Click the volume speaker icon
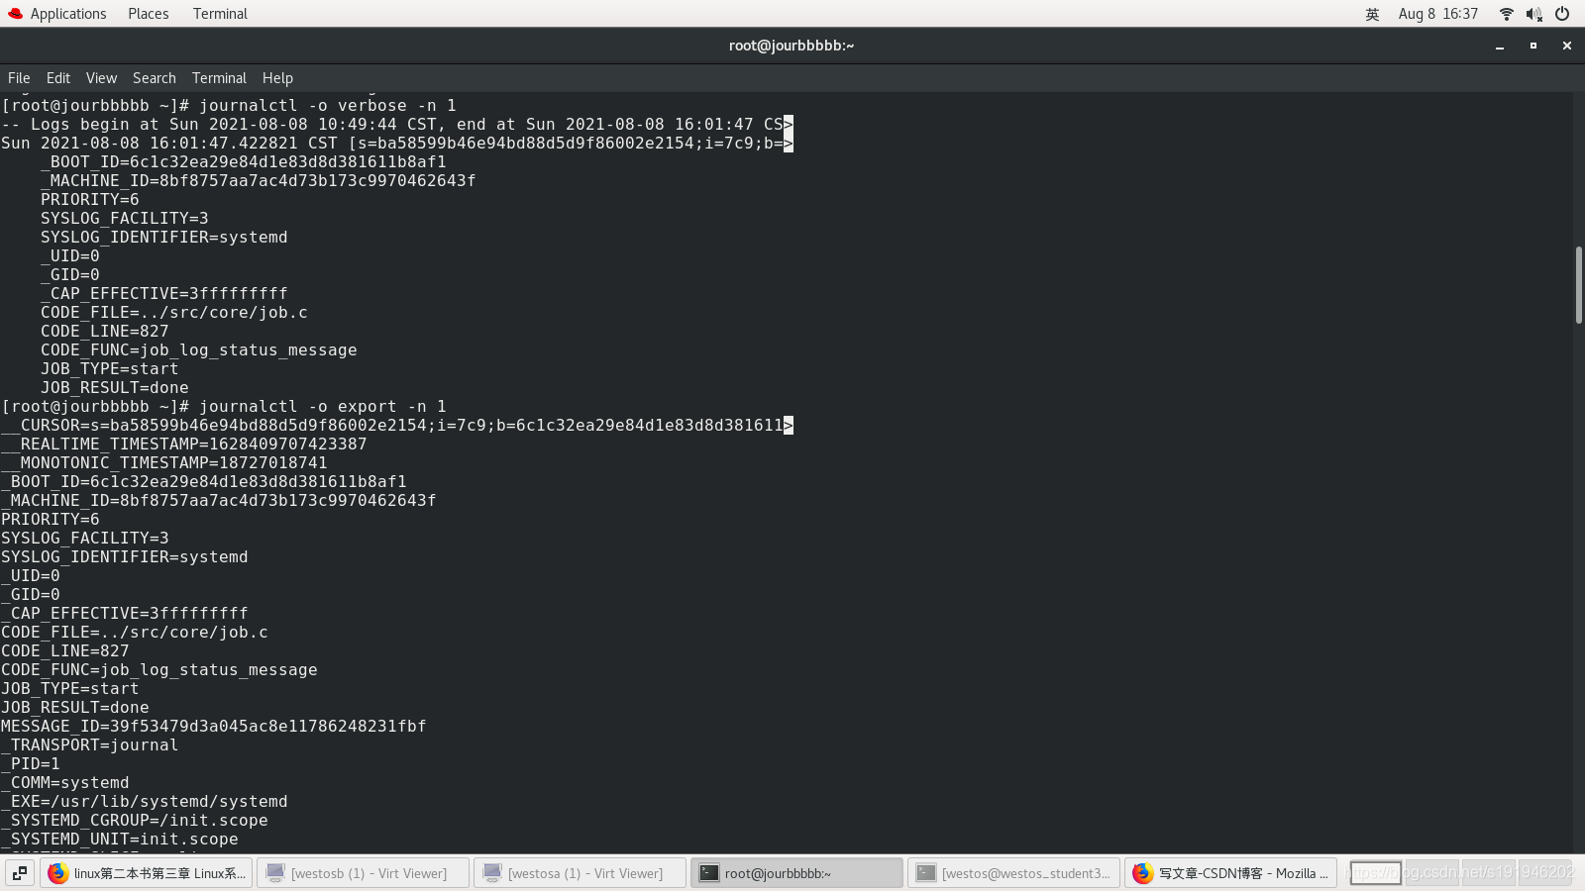 1534,14
